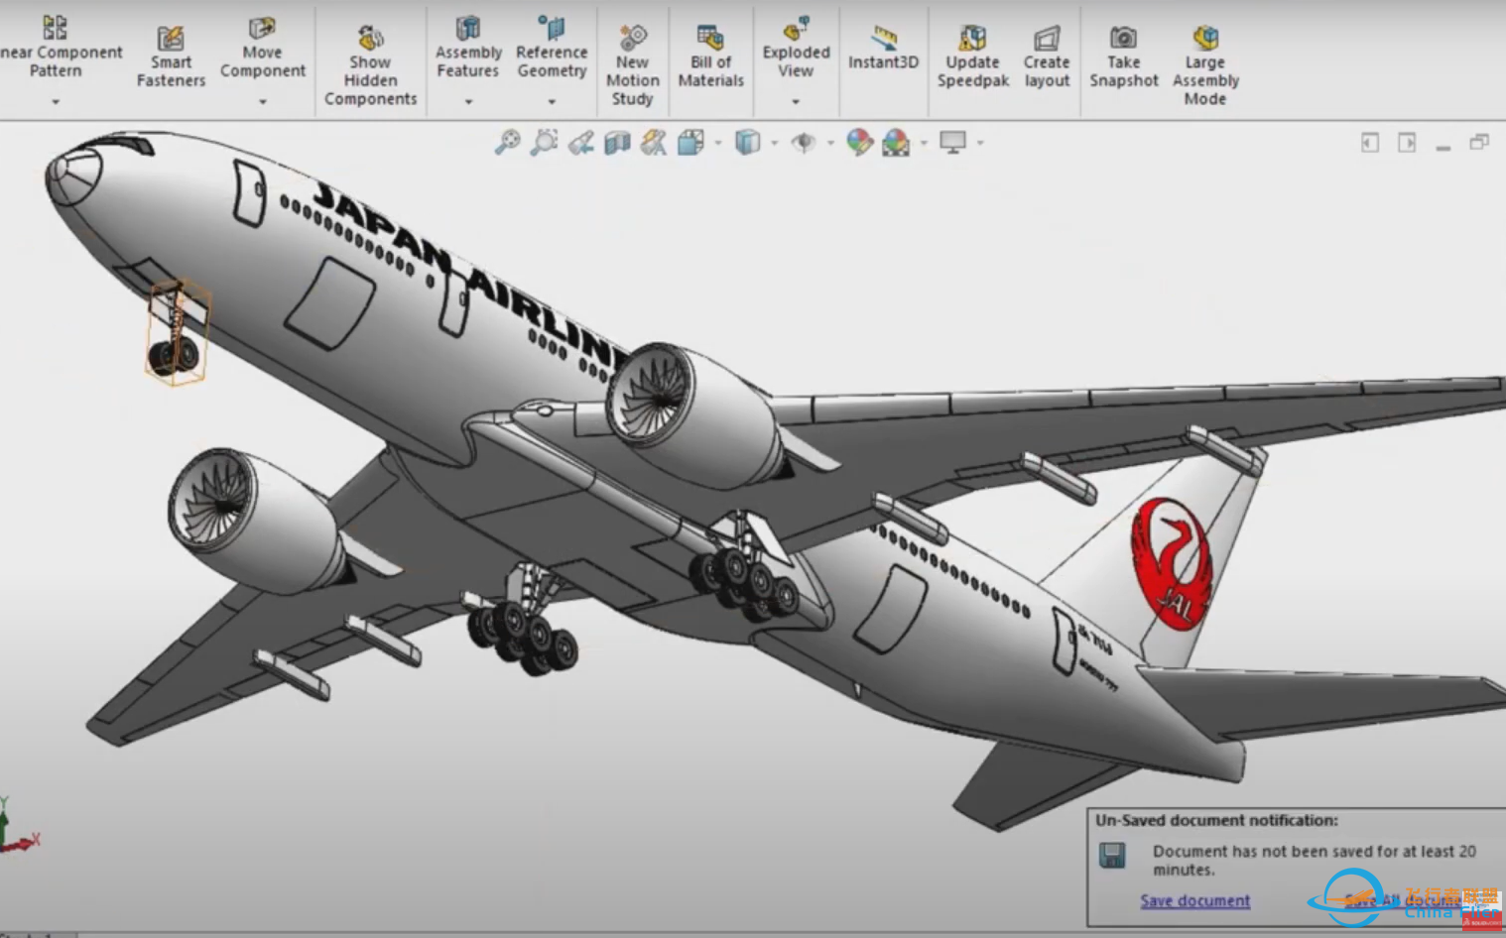Click the View Orientation cube icon

click(690, 143)
